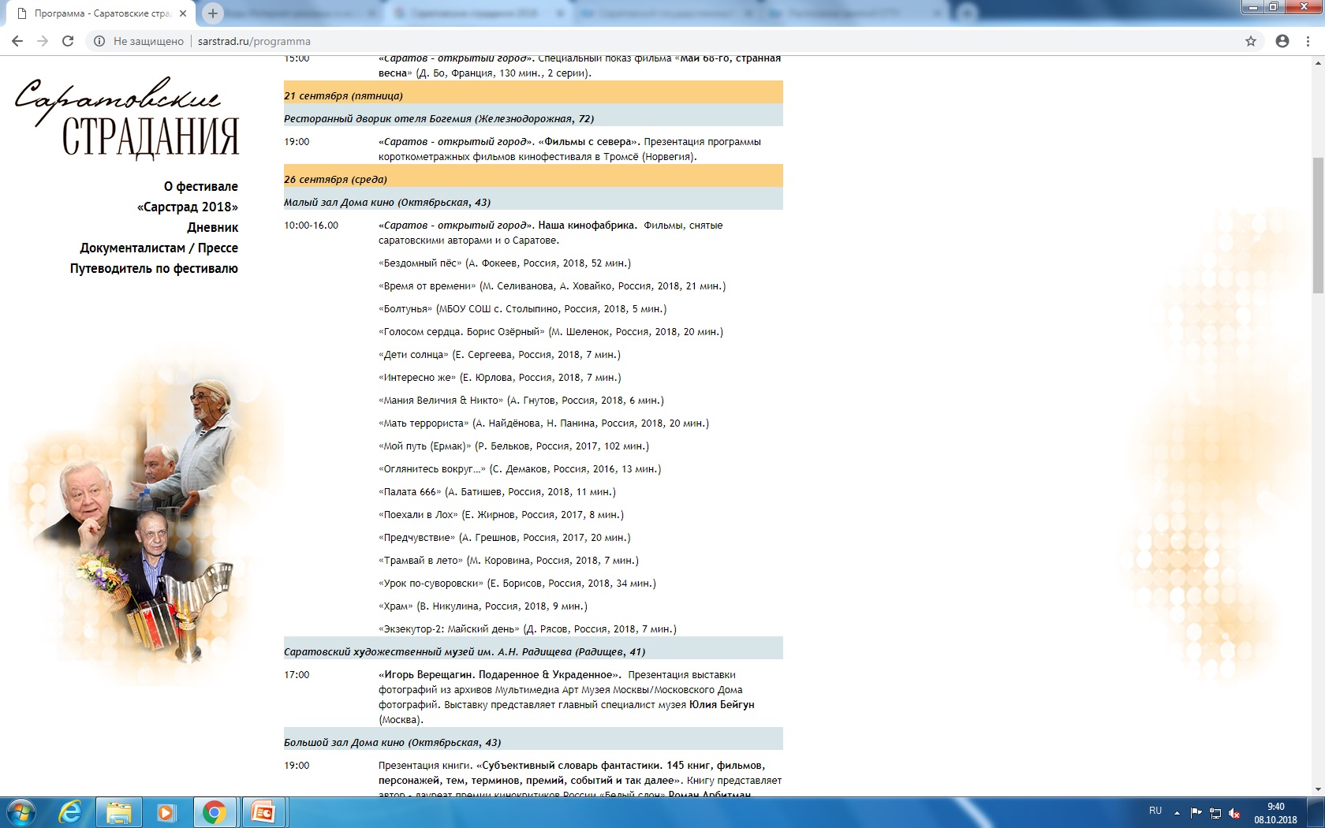
Task: Show hidden tray icons arrow
Action: pyautogui.click(x=1177, y=812)
